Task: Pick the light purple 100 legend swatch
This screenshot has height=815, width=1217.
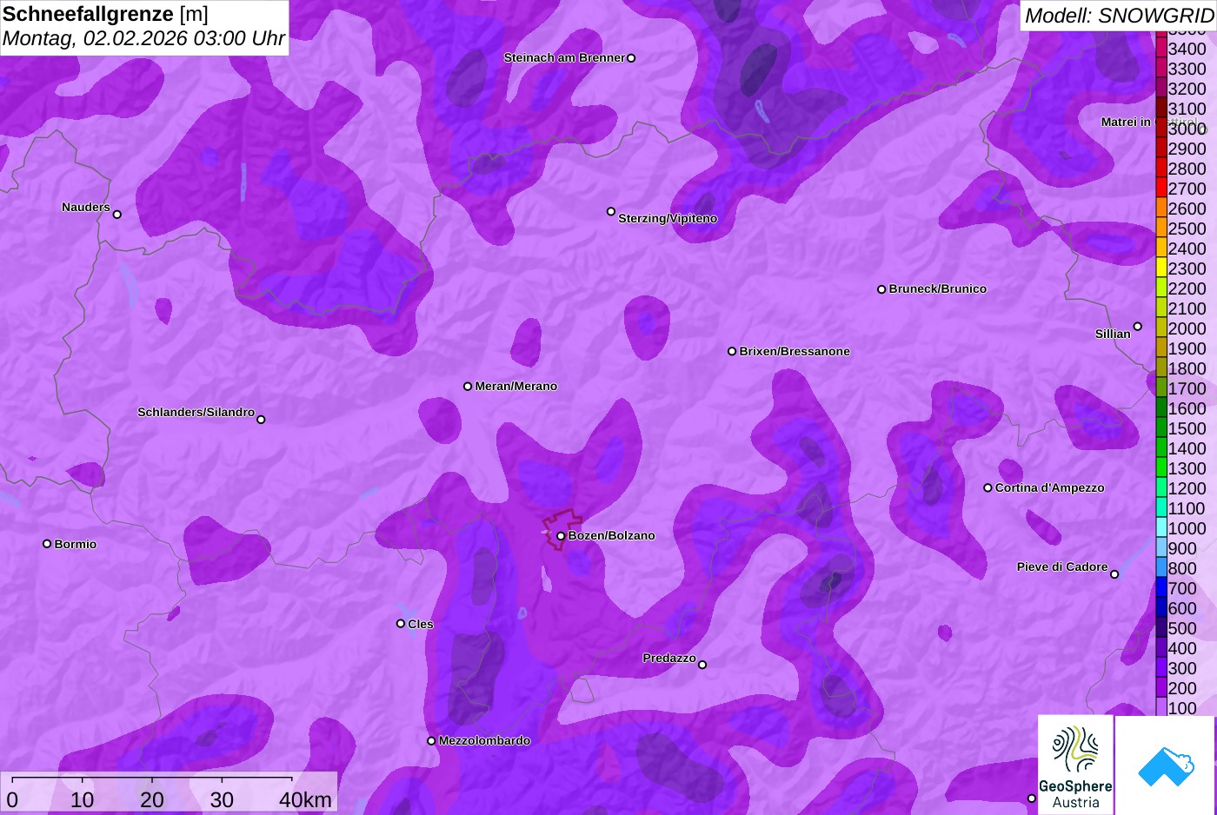Action: 1161,708
